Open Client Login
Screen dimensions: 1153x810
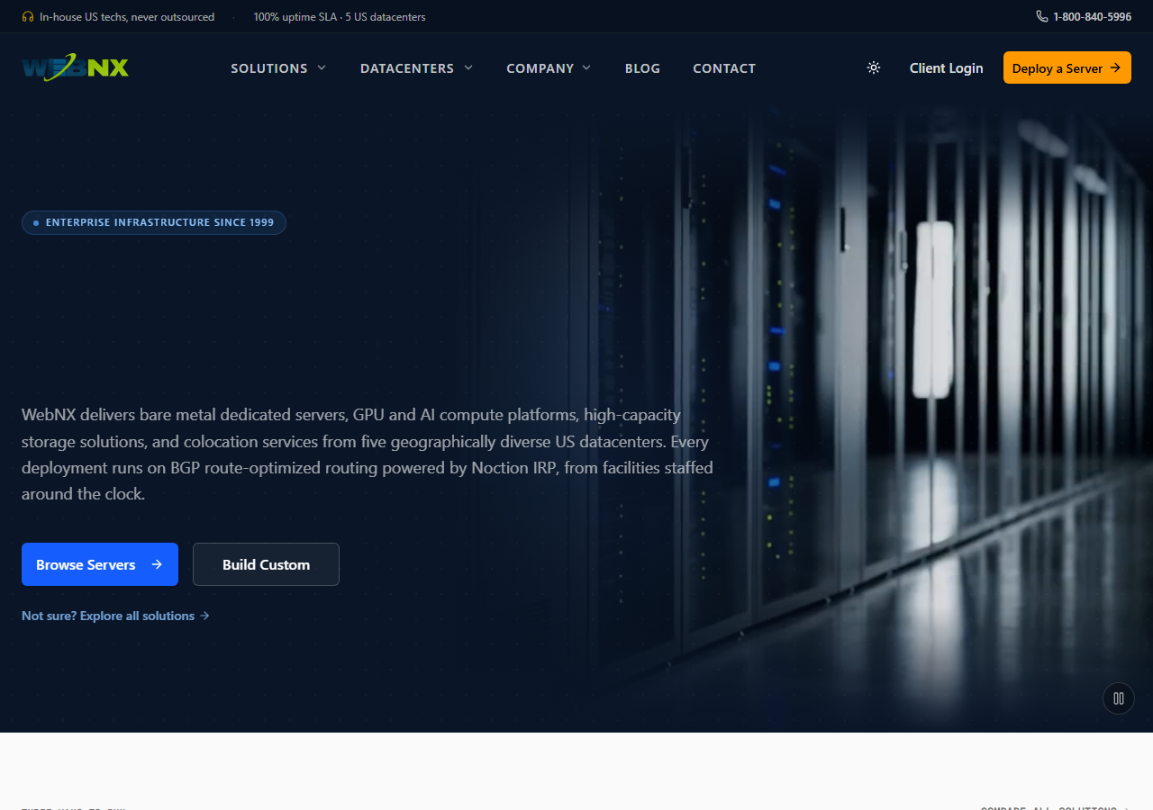click(x=946, y=68)
